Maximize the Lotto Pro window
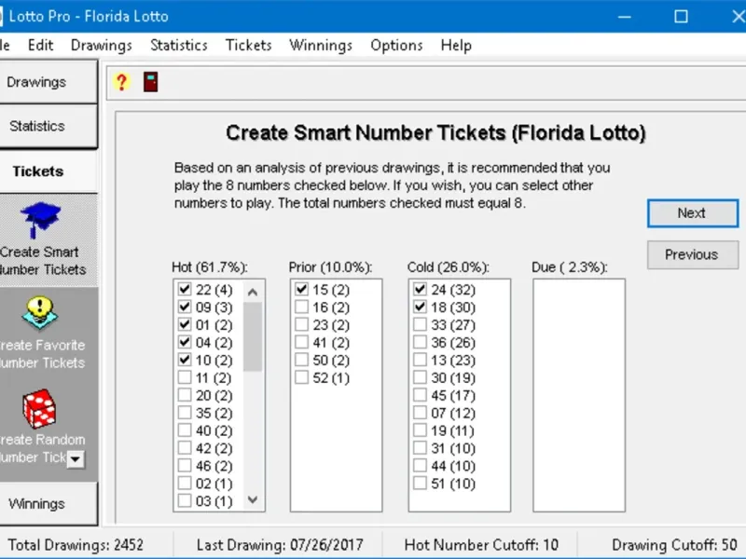The width and height of the screenshot is (746, 559). pyautogui.click(x=681, y=17)
